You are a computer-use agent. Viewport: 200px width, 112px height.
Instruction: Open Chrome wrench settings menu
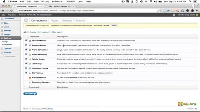[x=197, y=11]
